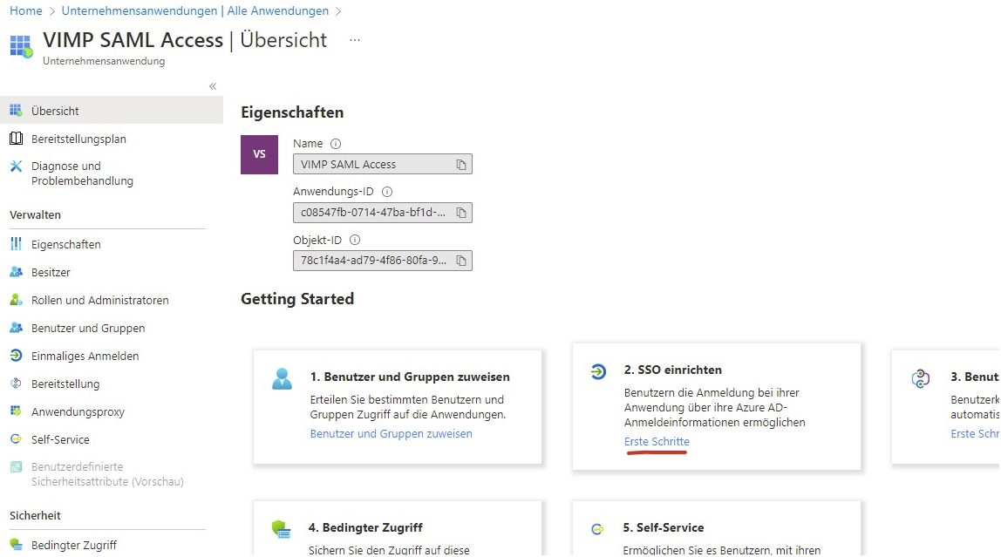Click the VIMP SAML Access app icon
Screen dimensions: 1001x557
(21, 46)
